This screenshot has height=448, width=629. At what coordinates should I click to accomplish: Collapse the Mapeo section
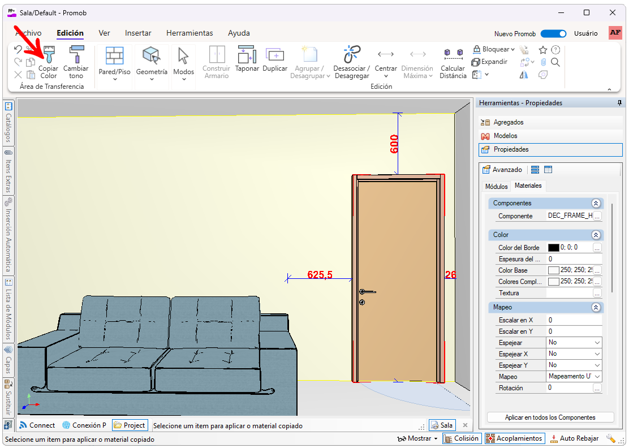click(x=596, y=307)
